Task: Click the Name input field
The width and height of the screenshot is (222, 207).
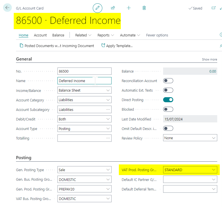Action: tap(84, 81)
